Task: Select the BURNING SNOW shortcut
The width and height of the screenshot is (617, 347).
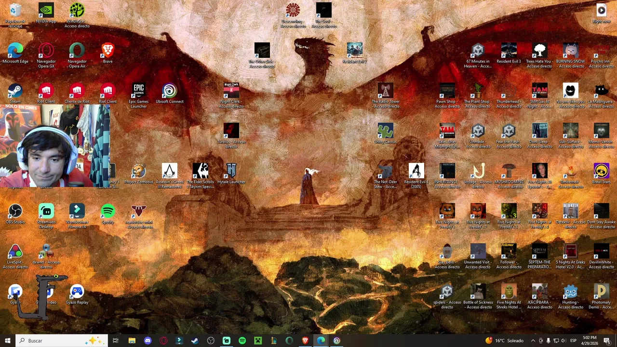Action: coord(570,55)
